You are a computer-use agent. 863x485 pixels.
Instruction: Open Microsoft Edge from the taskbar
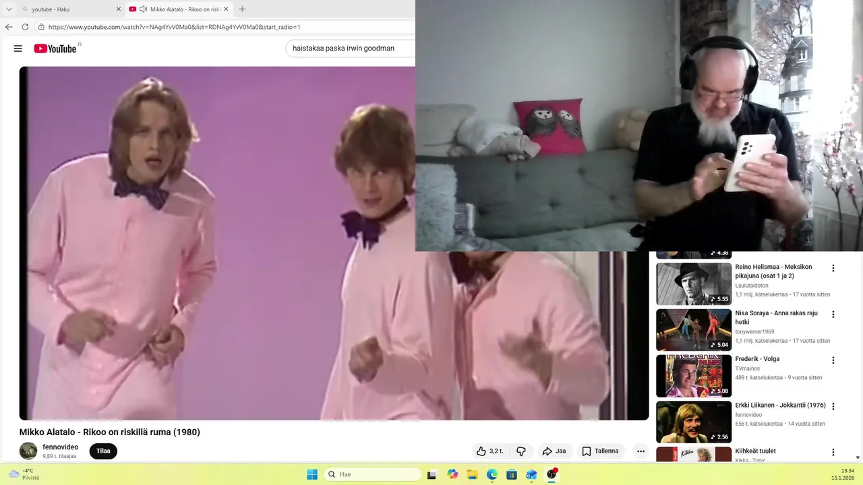[x=492, y=474]
